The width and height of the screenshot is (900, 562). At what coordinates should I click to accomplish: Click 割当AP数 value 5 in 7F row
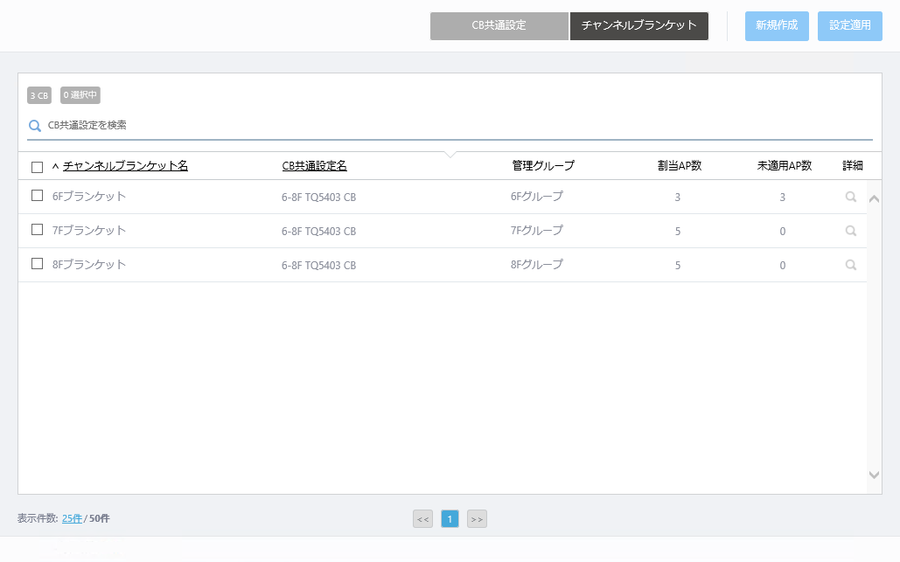pyautogui.click(x=678, y=231)
